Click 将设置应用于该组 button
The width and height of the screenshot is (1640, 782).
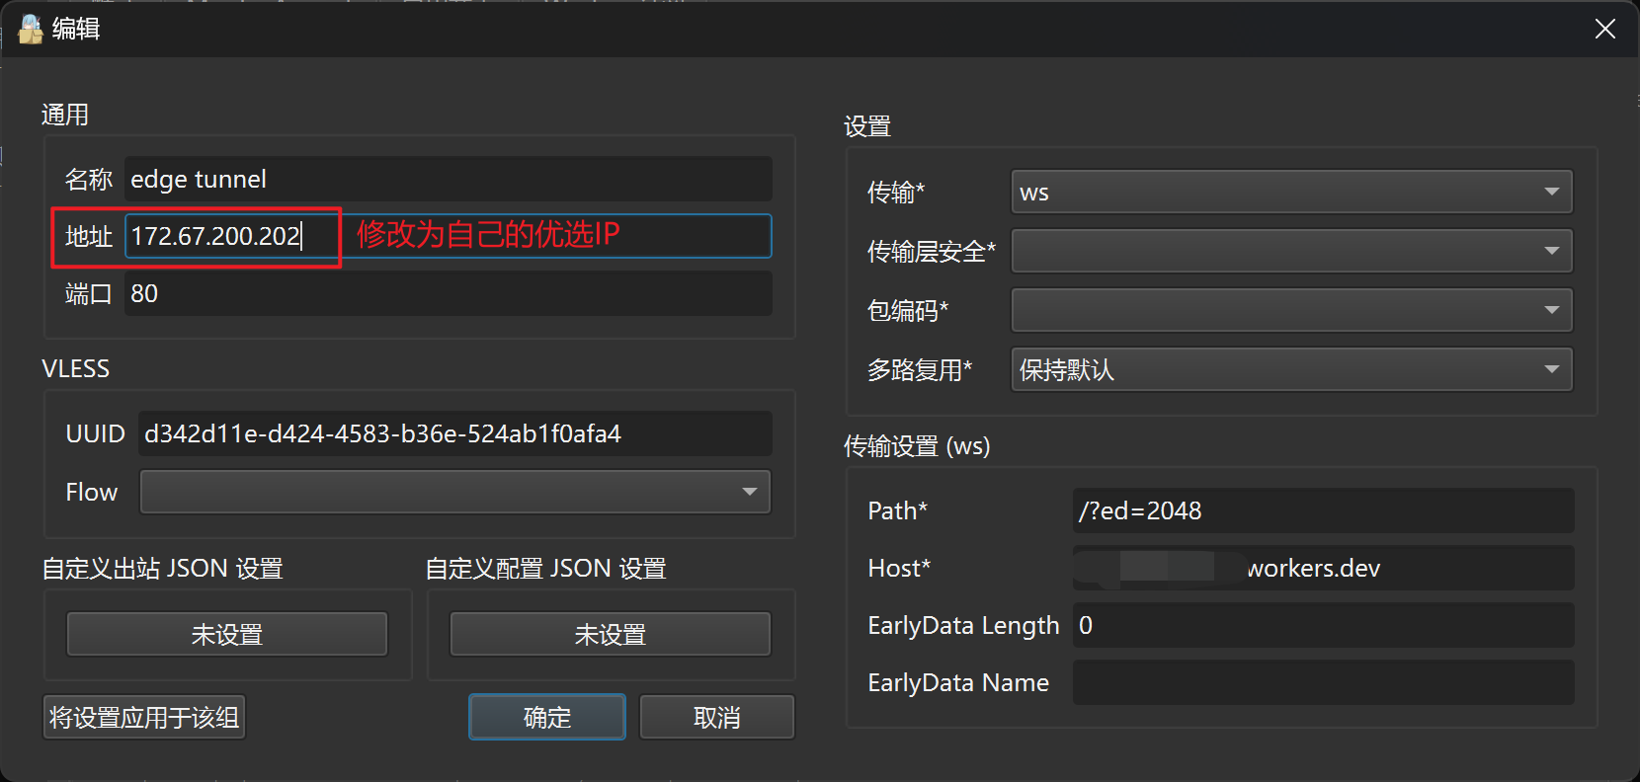click(x=144, y=717)
